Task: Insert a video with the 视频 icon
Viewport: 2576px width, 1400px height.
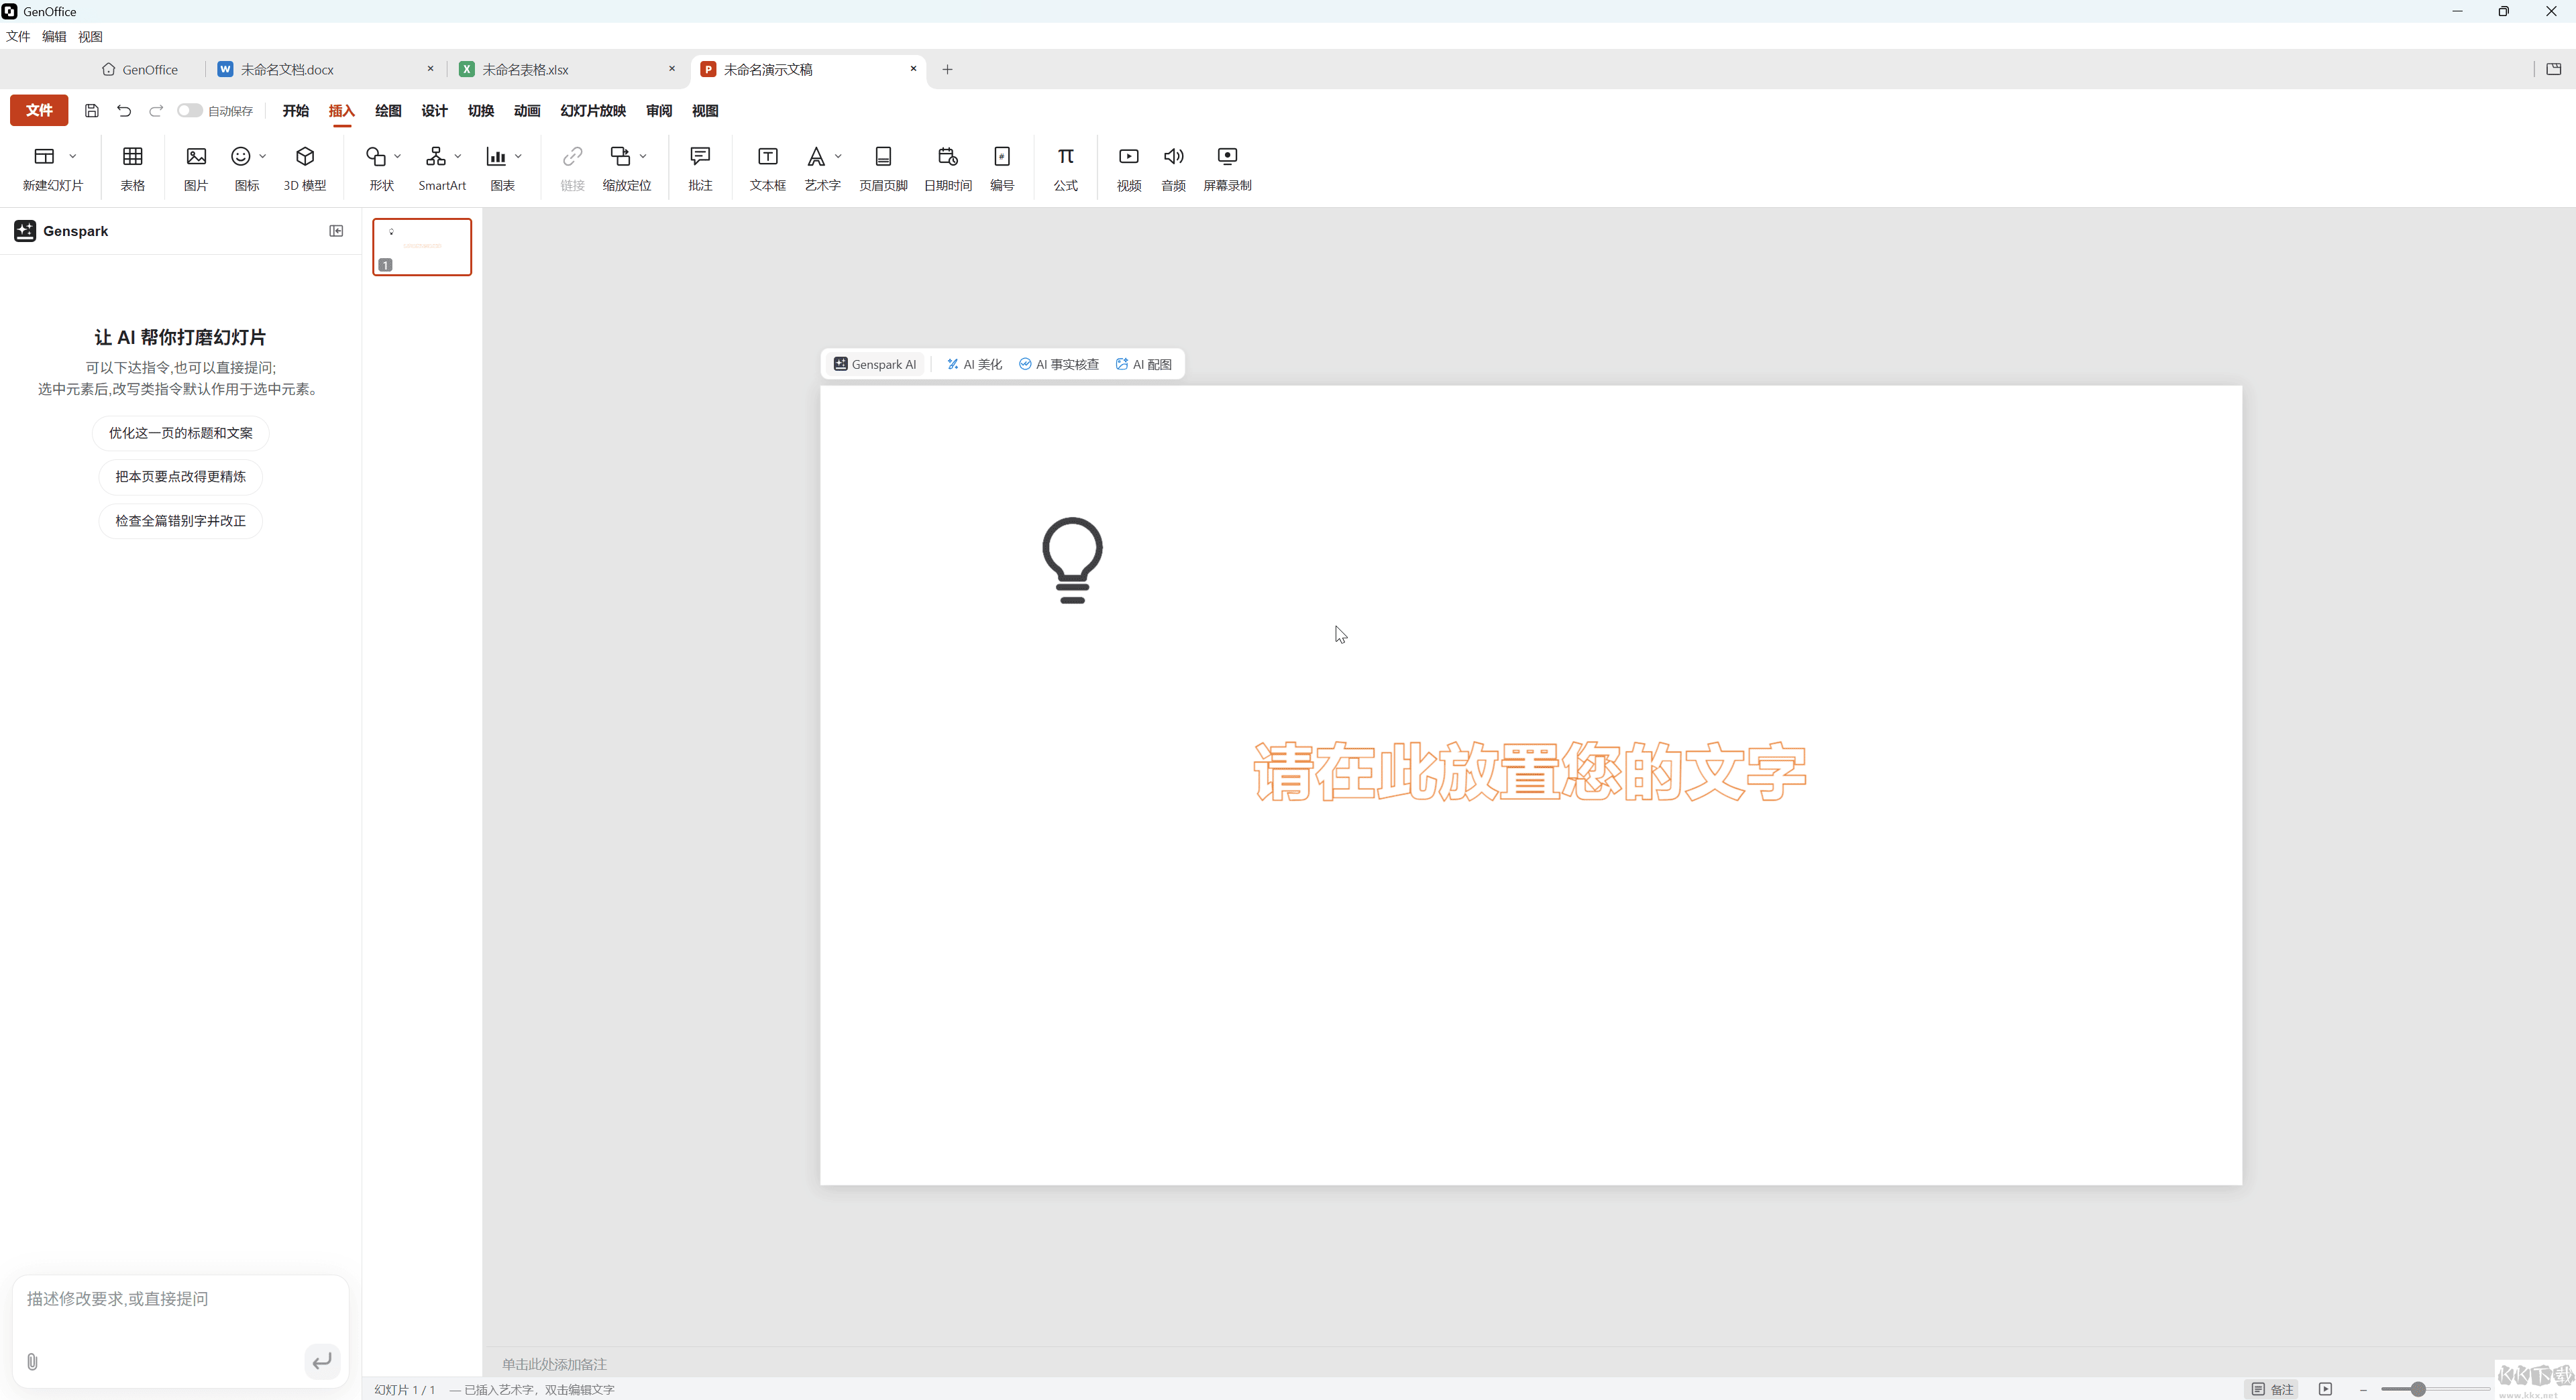Action: click(1128, 168)
